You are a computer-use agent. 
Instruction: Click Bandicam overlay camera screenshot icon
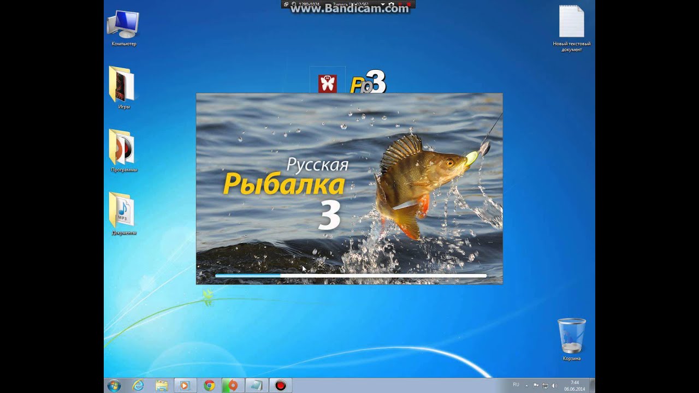tap(392, 4)
